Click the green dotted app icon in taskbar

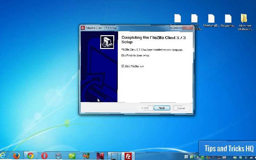click(x=72, y=156)
